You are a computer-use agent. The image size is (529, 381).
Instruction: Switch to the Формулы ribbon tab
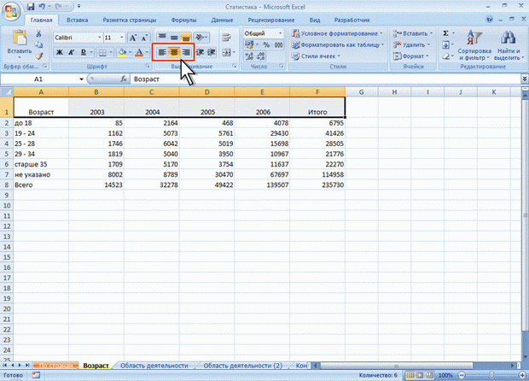point(183,20)
